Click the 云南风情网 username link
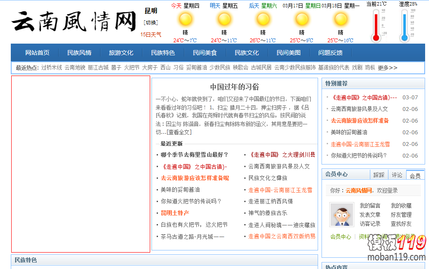The width and height of the screenshot is (429, 269). [x=359, y=190]
